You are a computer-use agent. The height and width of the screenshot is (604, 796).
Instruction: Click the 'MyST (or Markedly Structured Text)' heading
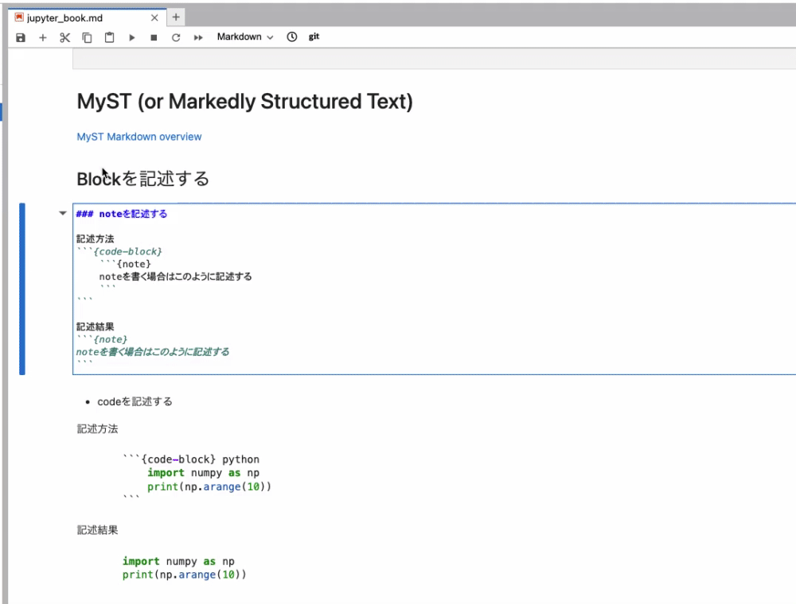click(x=244, y=102)
